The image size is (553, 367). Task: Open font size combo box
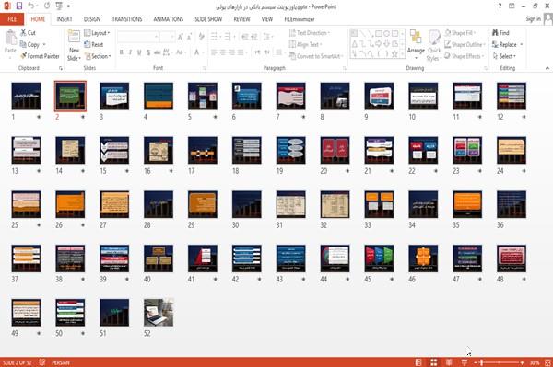pyautogui.click(x=167, y=37)
